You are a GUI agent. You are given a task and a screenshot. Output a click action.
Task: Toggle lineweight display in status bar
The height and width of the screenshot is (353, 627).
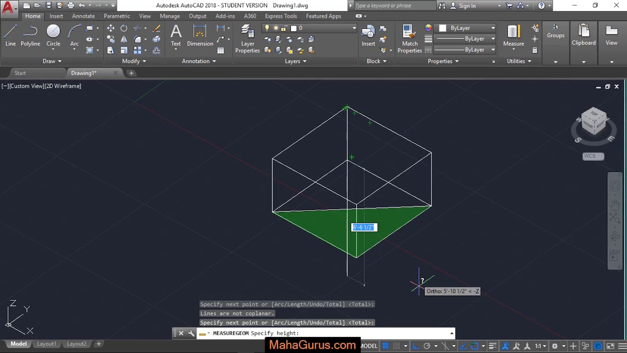tap(492, 346)
